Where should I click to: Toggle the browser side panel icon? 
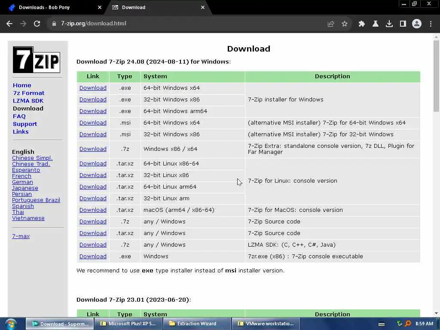403,24
